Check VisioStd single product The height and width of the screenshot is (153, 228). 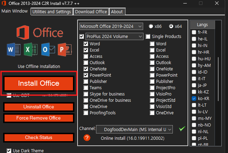coord(152,107)
